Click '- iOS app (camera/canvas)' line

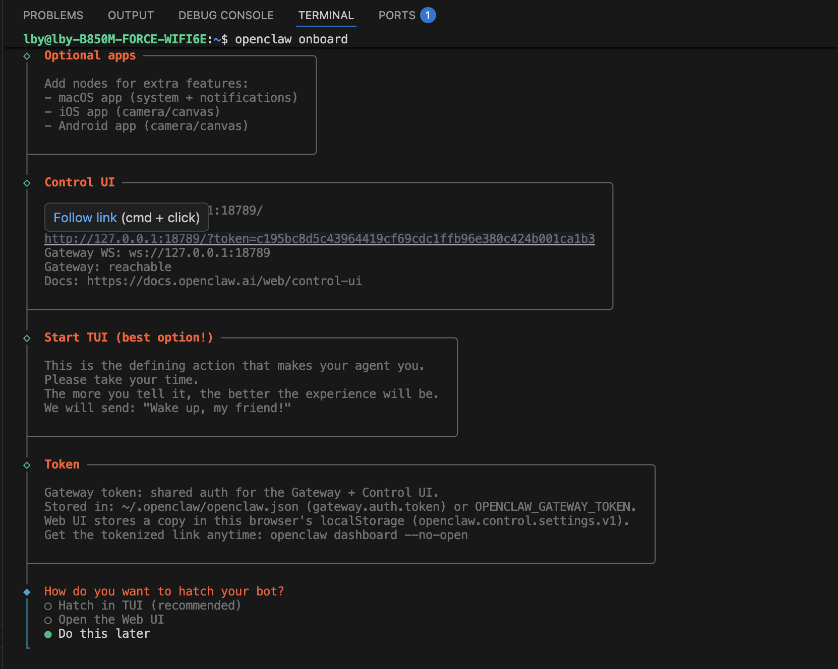point(132,111)
